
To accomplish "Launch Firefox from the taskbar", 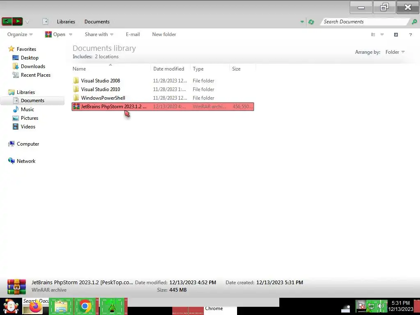I will 36,306.
